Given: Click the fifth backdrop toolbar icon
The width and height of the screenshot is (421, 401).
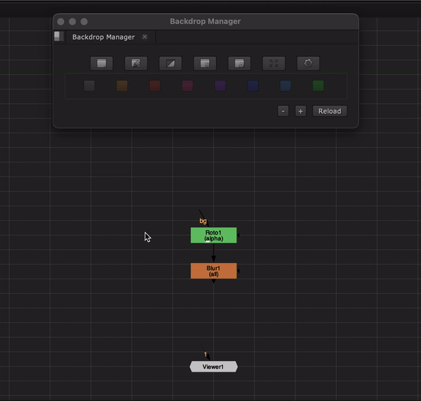Looking at the screenshot, I should point(239,63).
